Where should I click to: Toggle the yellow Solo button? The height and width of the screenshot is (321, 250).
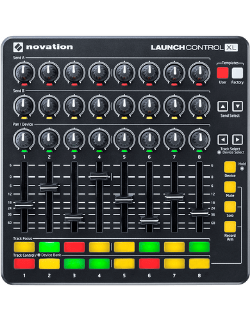[230, 207]
